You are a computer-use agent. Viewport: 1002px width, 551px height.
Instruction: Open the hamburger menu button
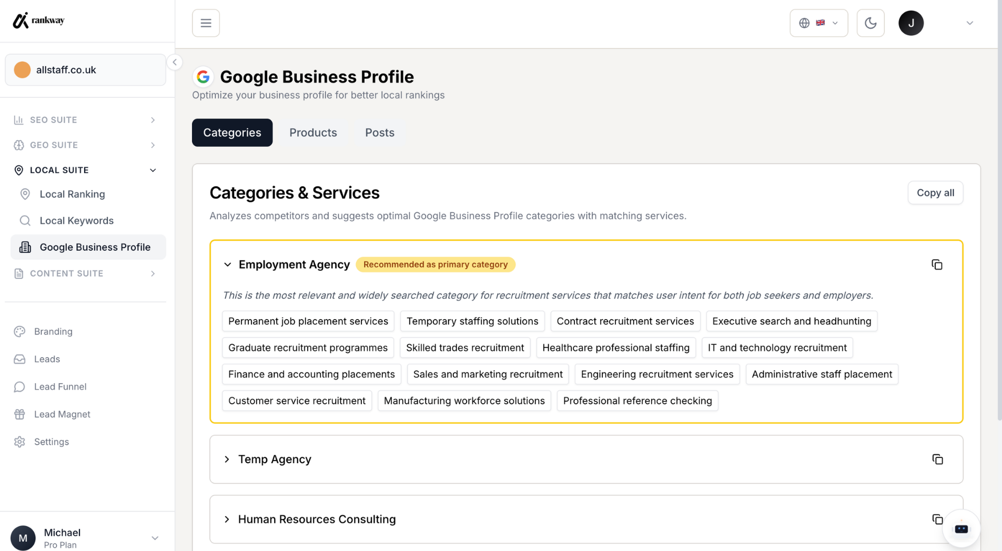[206, 23]
